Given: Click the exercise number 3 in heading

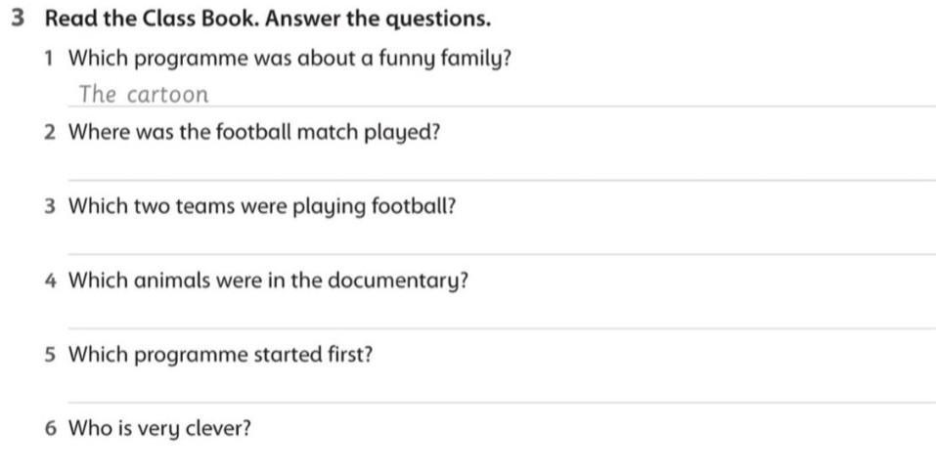Looking at the screenshot, I should 19,20.
